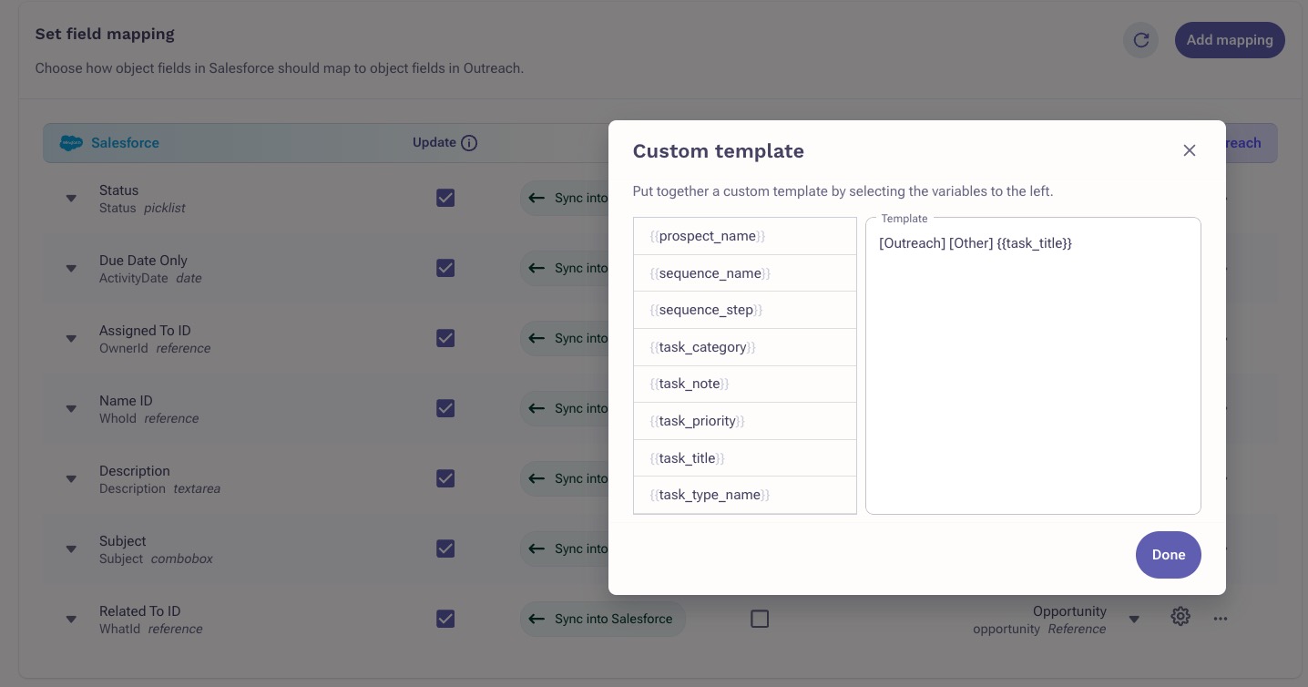
Task: Open the Opportunity field dropdown arrow
Action: click(x=1134, y=620)
